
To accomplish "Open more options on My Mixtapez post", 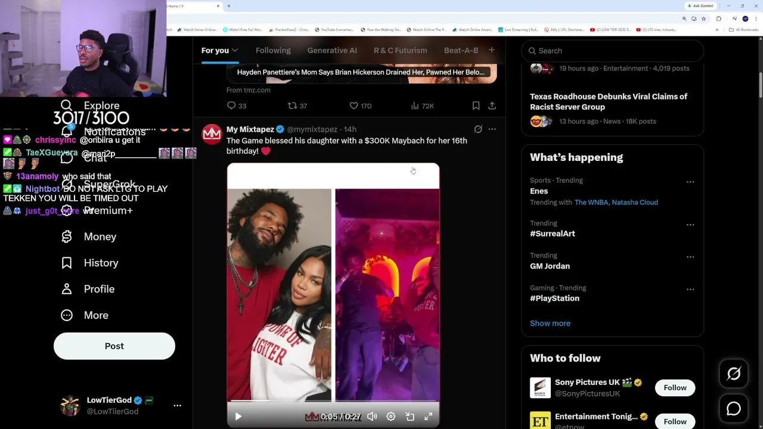I will point(492,129).
